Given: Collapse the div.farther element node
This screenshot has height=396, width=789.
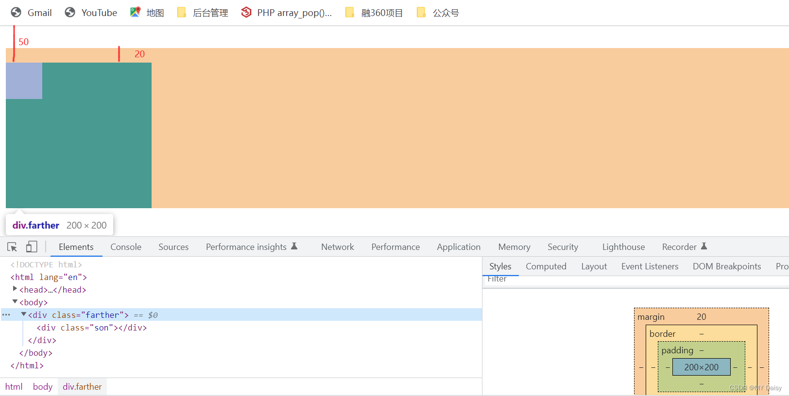Looking at the screenshot, I should [x=23, y=314].
